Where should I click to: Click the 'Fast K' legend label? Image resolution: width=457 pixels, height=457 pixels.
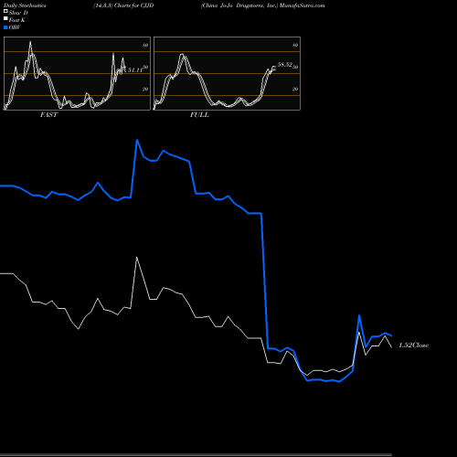click(17, 20)
